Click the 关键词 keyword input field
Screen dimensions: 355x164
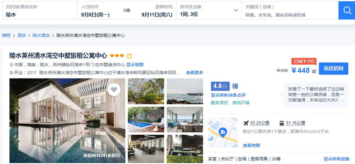(x=290, y=10)
